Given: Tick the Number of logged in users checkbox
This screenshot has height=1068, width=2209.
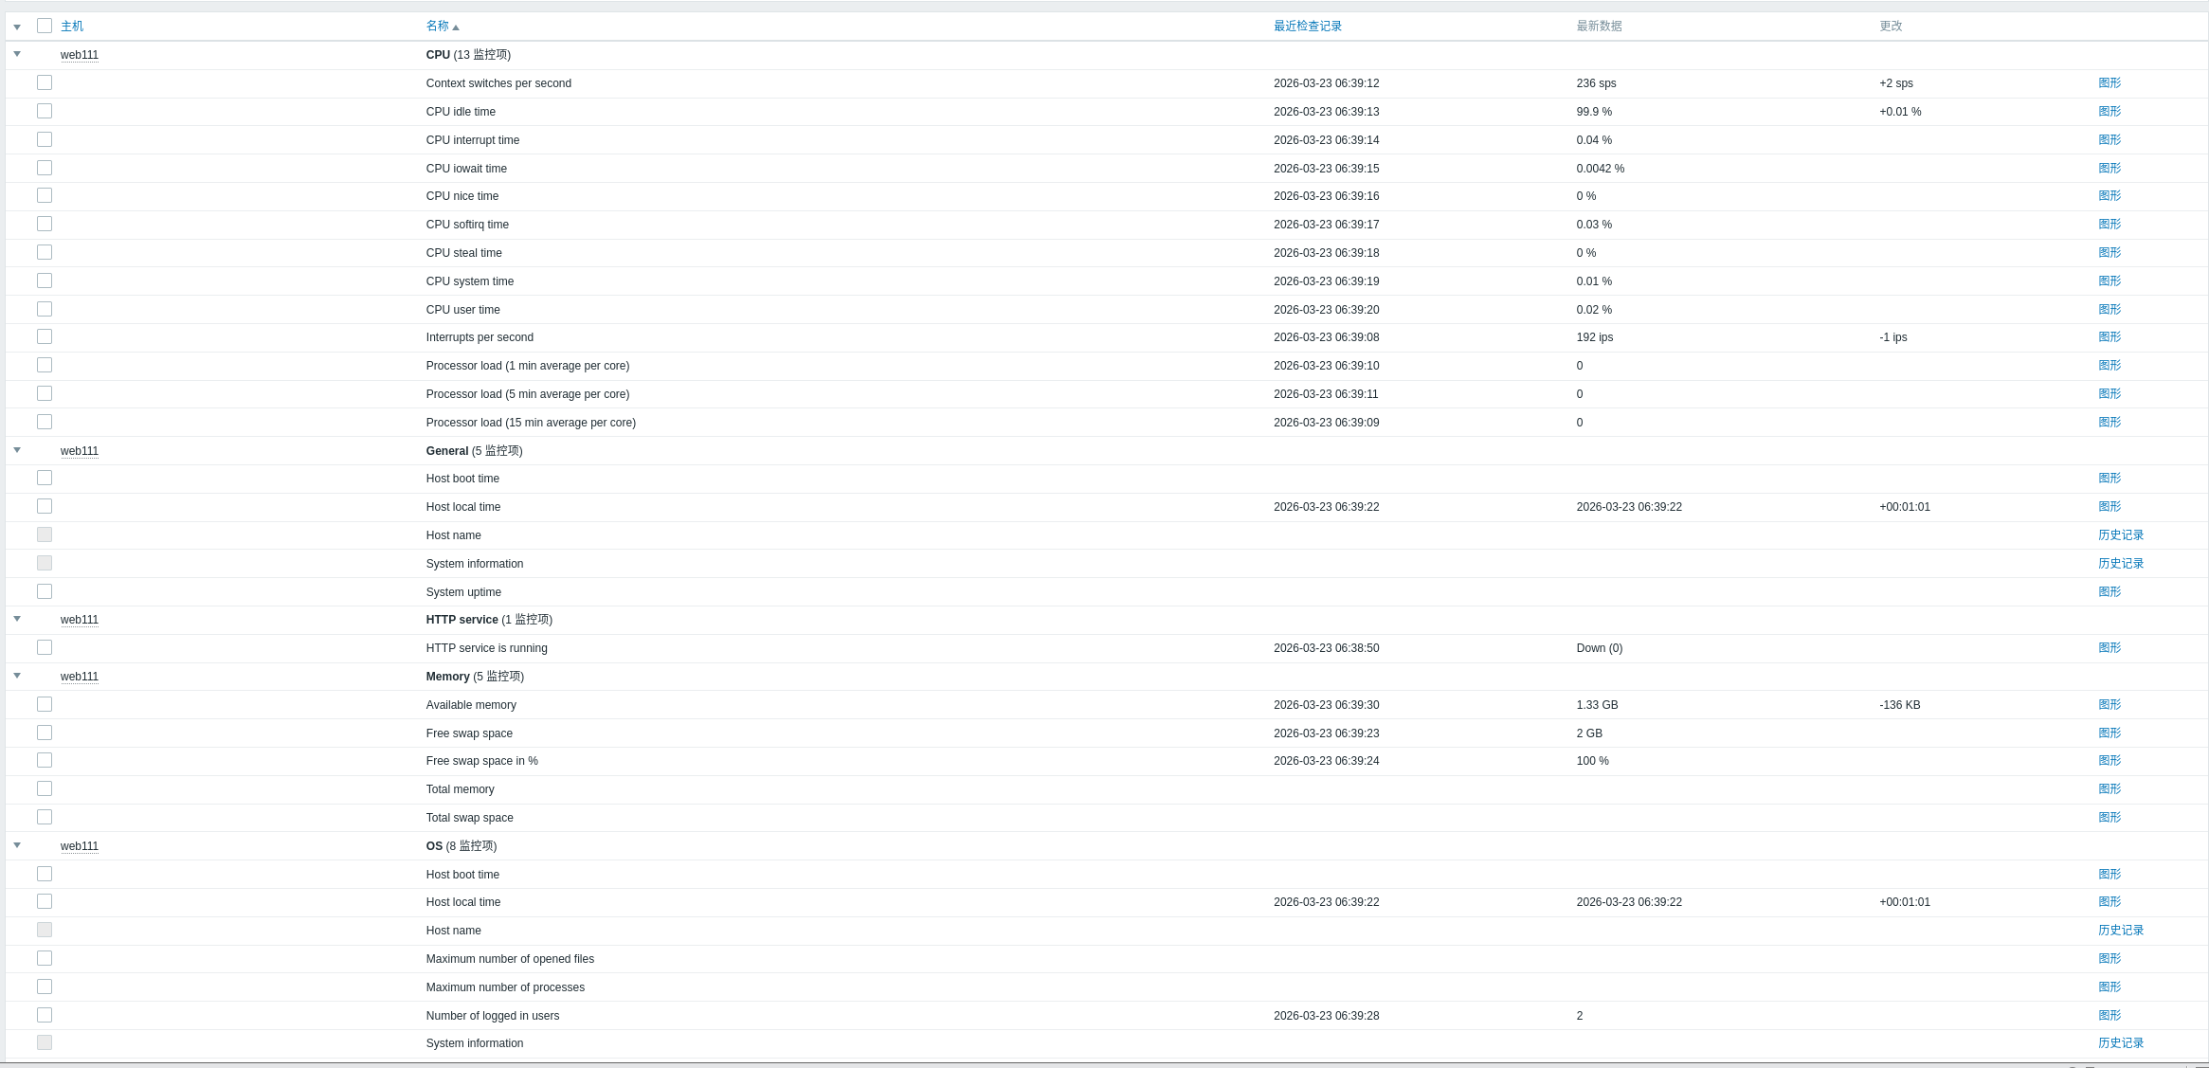Looking at the screenshot, I should click(x=45, y=1015).
